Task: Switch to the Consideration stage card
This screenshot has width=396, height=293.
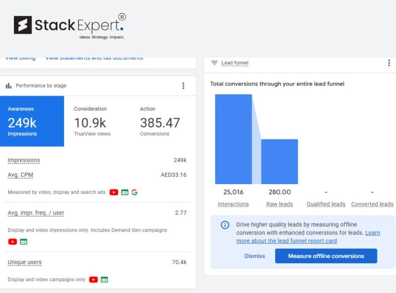Action: tap(90, 121)
